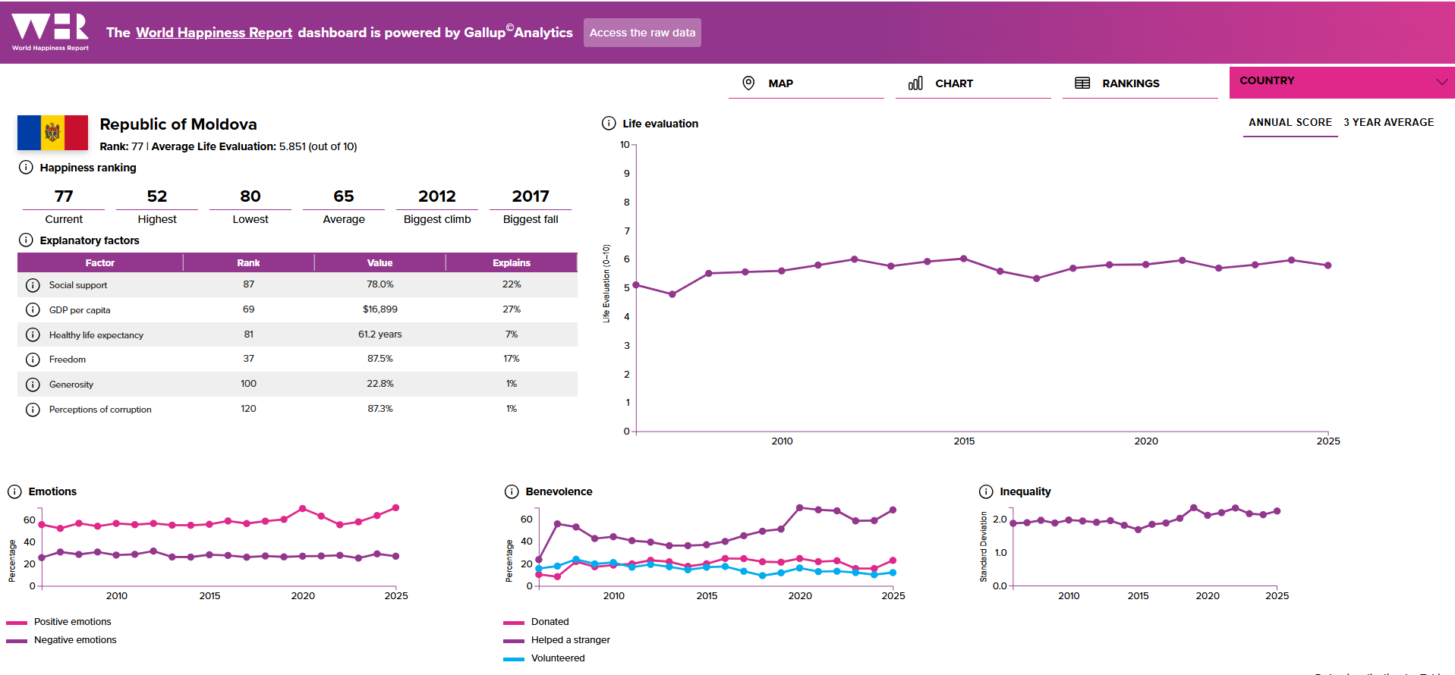The image size is (1455, 675).
Task: Click info icon for GDP per capita
Action: point(33,310)
